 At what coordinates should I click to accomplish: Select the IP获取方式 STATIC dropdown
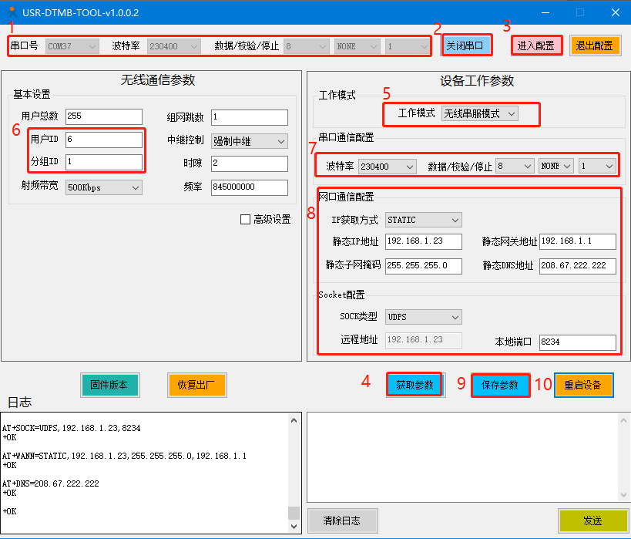pos(423,220)
